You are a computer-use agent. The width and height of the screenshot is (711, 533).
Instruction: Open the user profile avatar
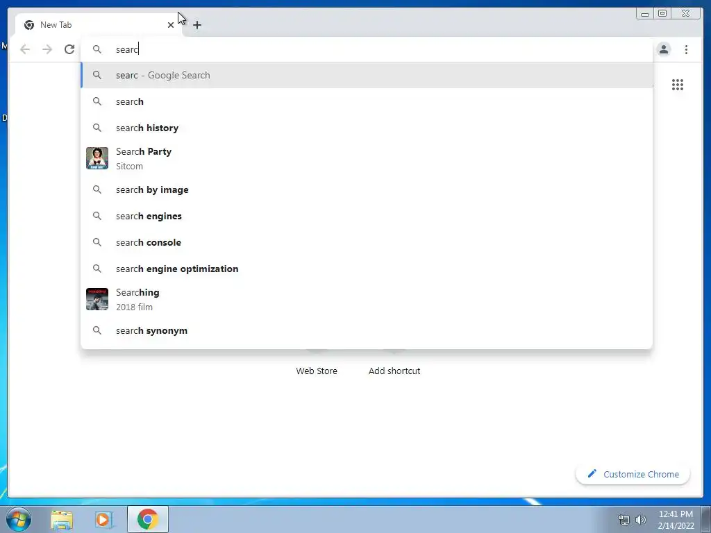(664, 49)
